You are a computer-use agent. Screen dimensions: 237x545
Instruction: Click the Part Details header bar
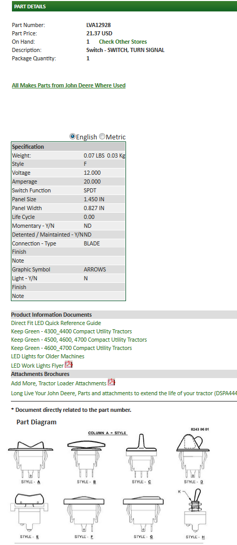[x=124, y=6]
